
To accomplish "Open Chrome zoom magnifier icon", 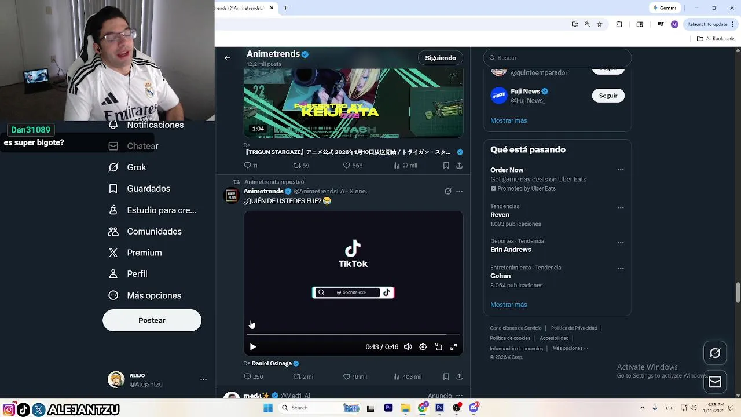I will click(x=587, y=24).
